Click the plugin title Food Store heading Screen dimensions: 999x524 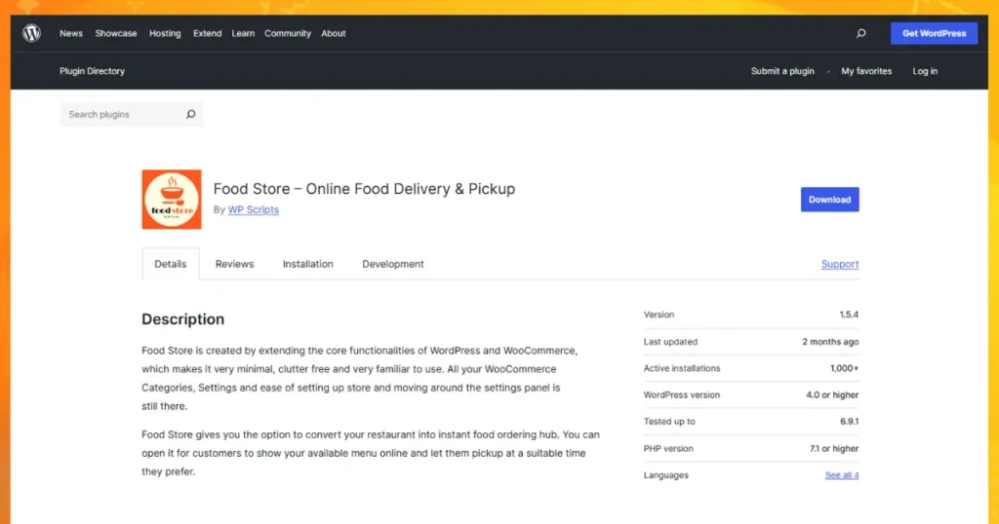tap(364, 189)
